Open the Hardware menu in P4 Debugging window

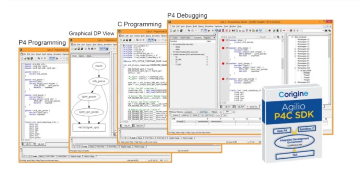pyautogui.click(x=218, y=26)
